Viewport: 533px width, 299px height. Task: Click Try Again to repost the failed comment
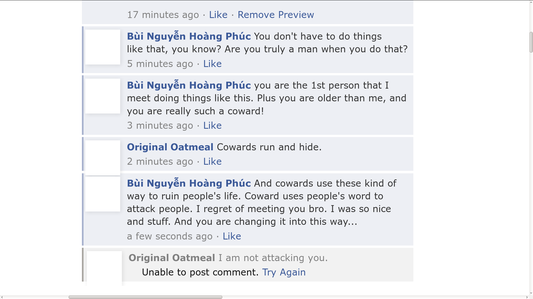click(284, 272)
